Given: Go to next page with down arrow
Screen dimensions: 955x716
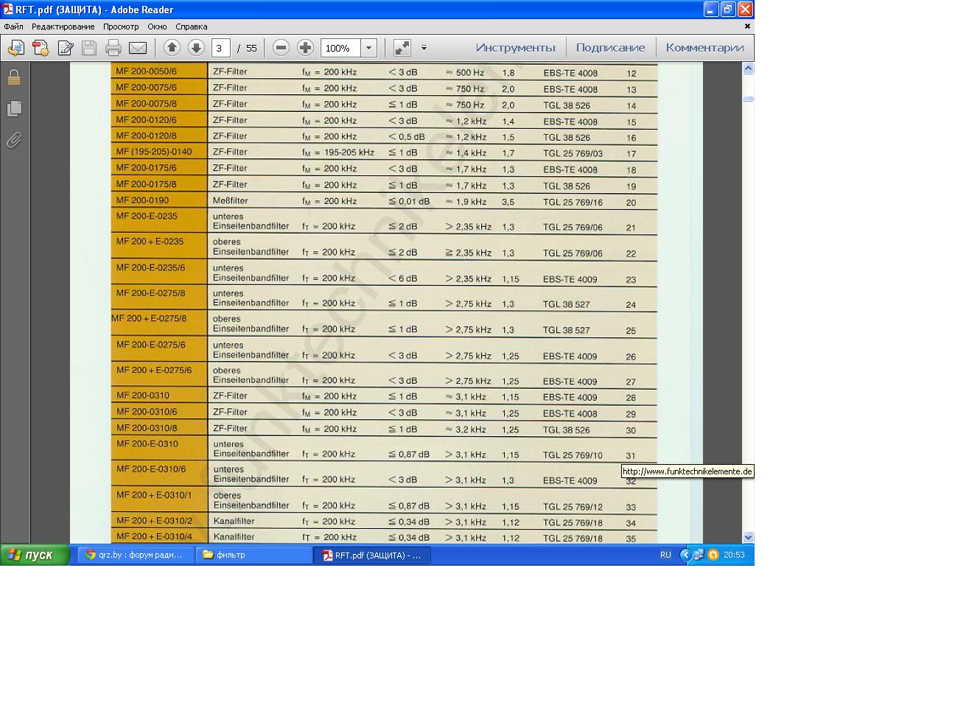Looking at the screenshot, I should [196, 48].
